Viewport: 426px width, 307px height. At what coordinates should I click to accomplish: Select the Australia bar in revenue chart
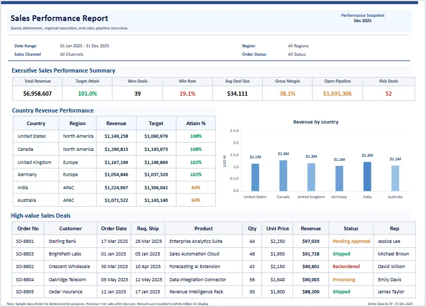(395, 178)
